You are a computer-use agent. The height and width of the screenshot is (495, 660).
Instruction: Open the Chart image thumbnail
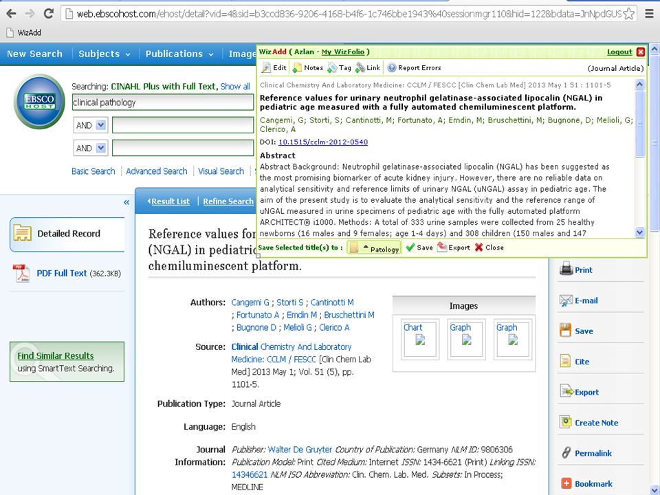[x=419, y=339]
